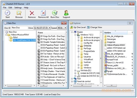
Task: Click the Disc ID input field
Action: coord(19,28)
